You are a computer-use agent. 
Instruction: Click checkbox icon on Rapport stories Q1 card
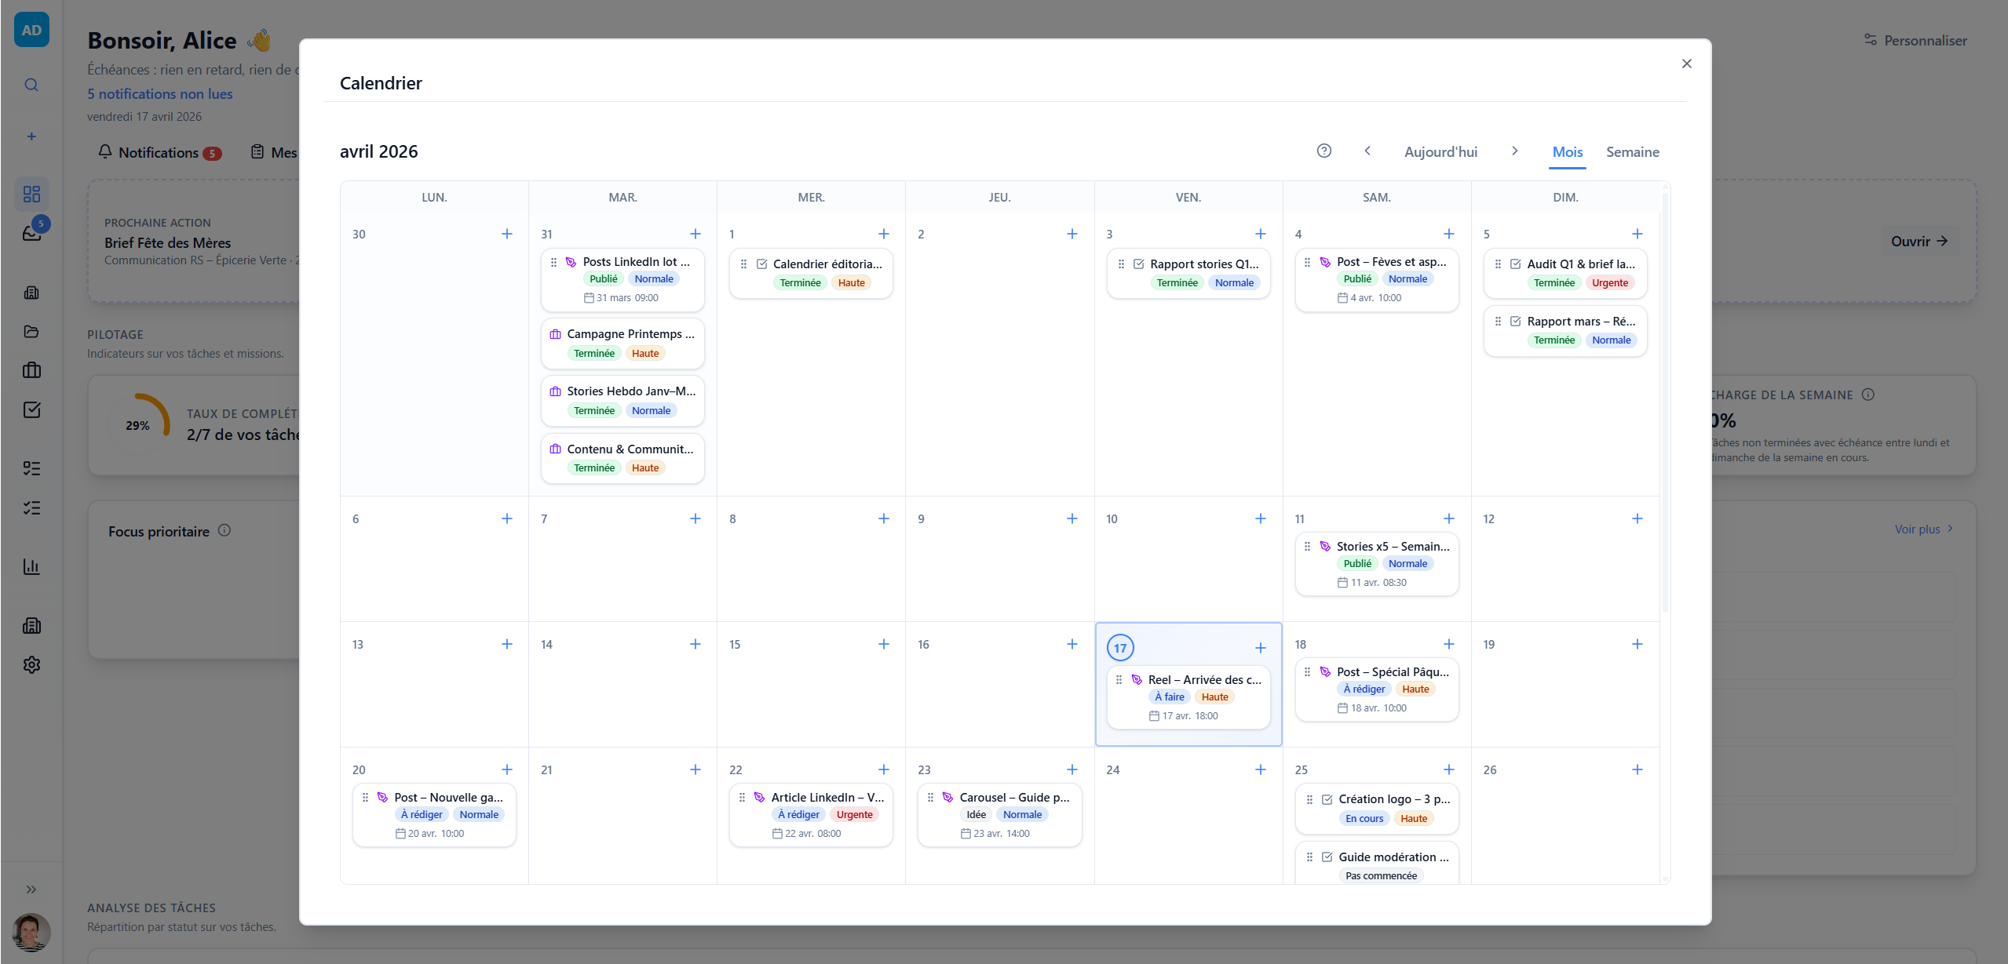pyautogui.click(x=1138, y=264)
